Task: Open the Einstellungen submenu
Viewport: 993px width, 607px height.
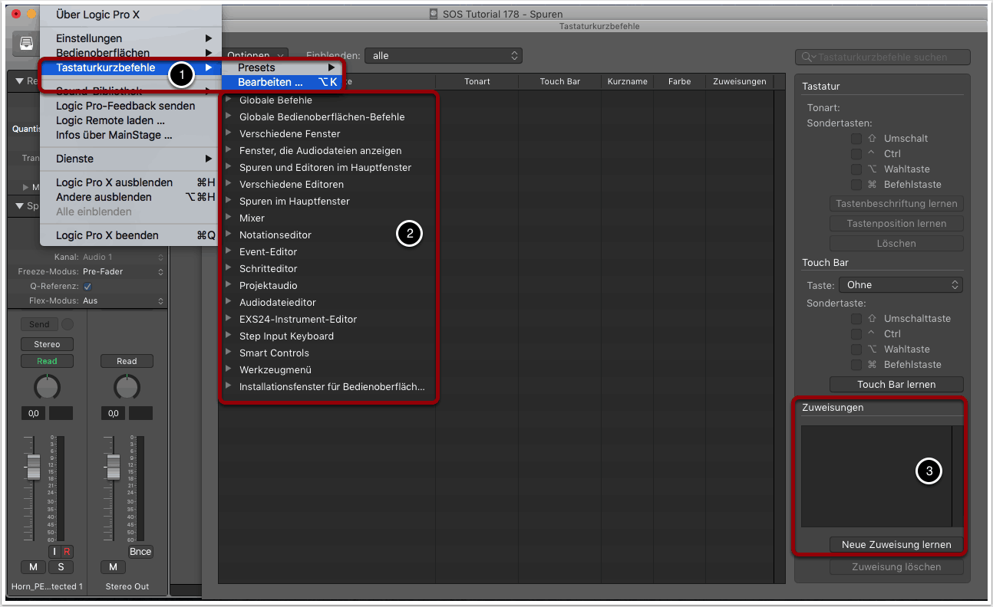Action: (131, 38)
